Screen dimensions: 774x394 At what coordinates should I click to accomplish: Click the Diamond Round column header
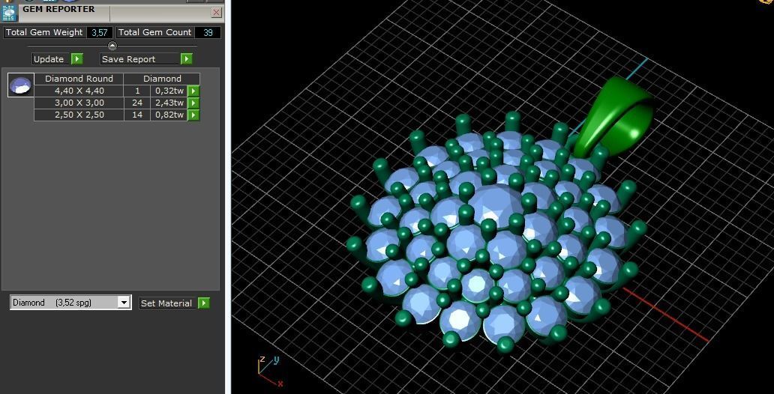79,79
